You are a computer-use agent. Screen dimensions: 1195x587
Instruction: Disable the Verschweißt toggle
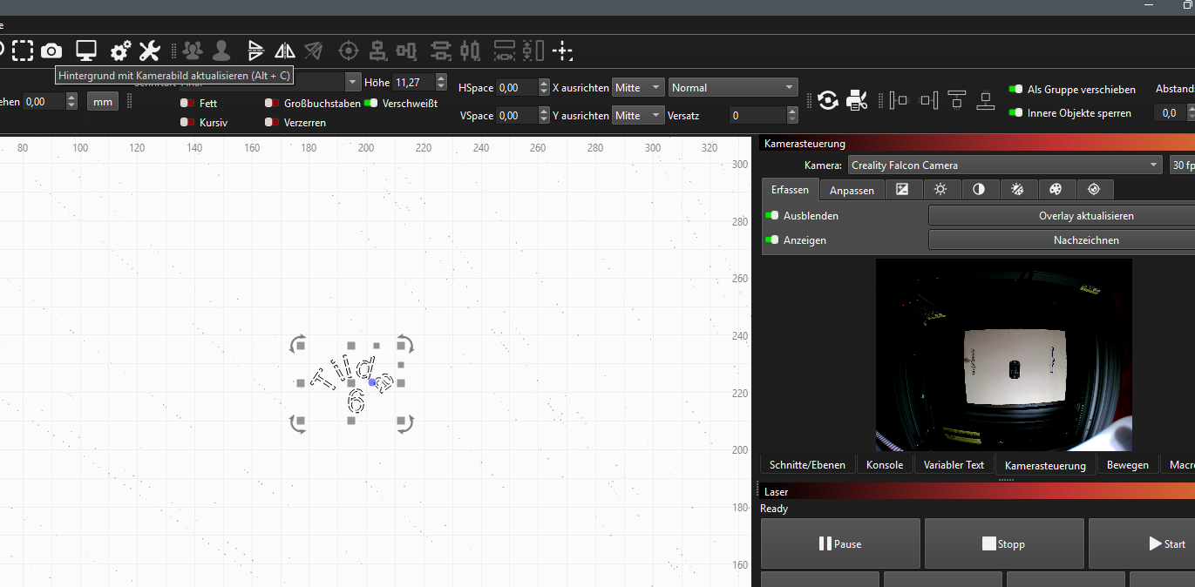tap(371, 103)
